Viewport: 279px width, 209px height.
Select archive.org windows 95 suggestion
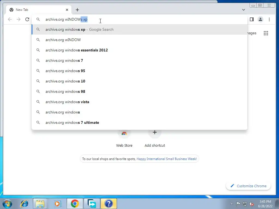pyautogui.click(x=139, y=71)
